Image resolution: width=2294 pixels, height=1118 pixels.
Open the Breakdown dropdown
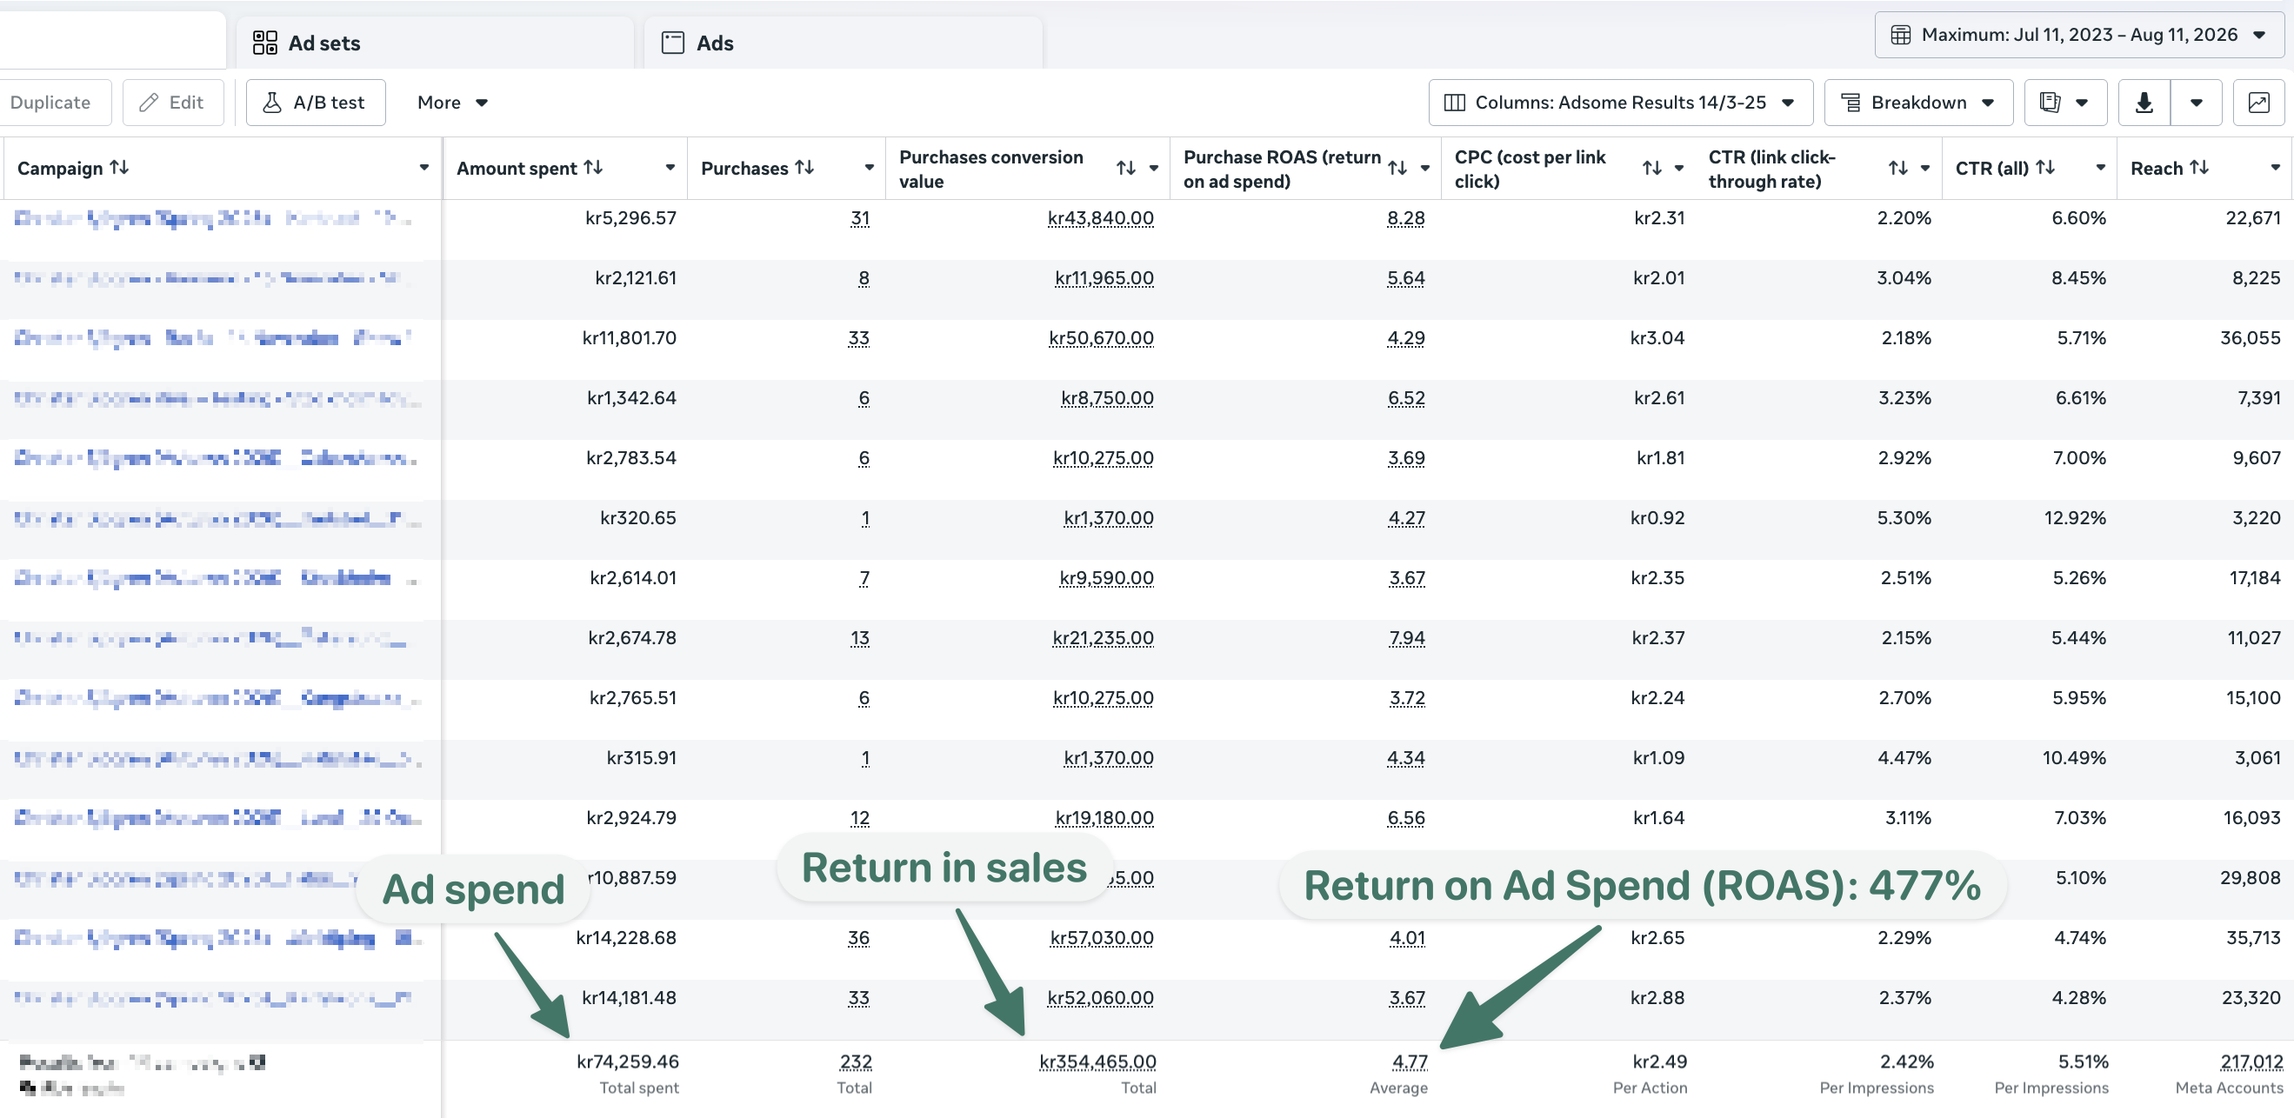pos(1918,103)
